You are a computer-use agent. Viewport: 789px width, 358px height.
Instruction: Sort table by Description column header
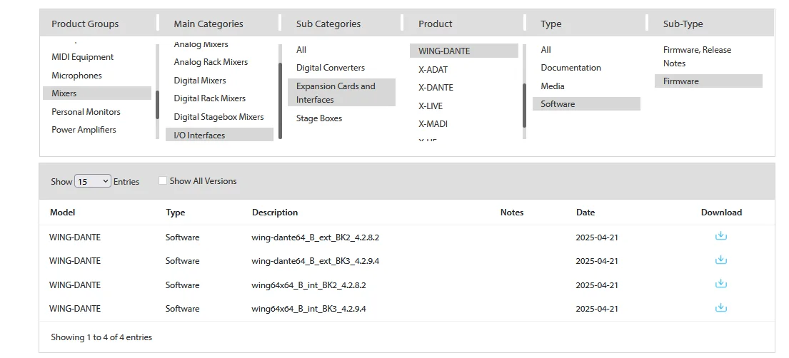(275, 213)
